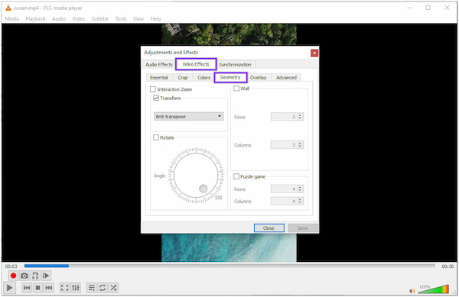Enable the Puzzle game checkbox

pos(236,176)
